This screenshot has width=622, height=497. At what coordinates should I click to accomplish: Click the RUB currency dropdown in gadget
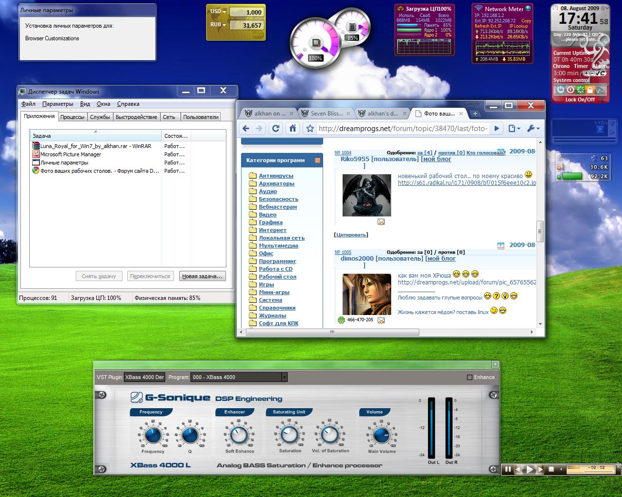[218, 25]
